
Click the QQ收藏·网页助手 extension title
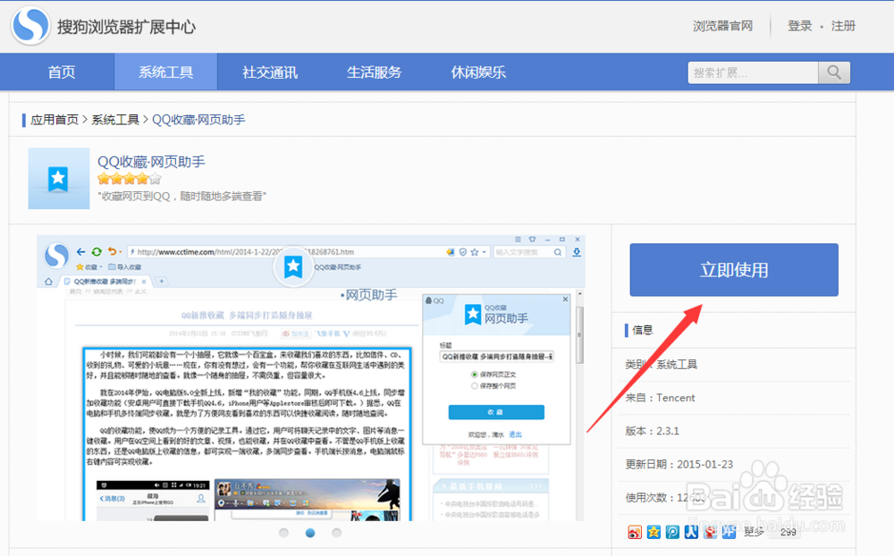[x=151, y=162]
